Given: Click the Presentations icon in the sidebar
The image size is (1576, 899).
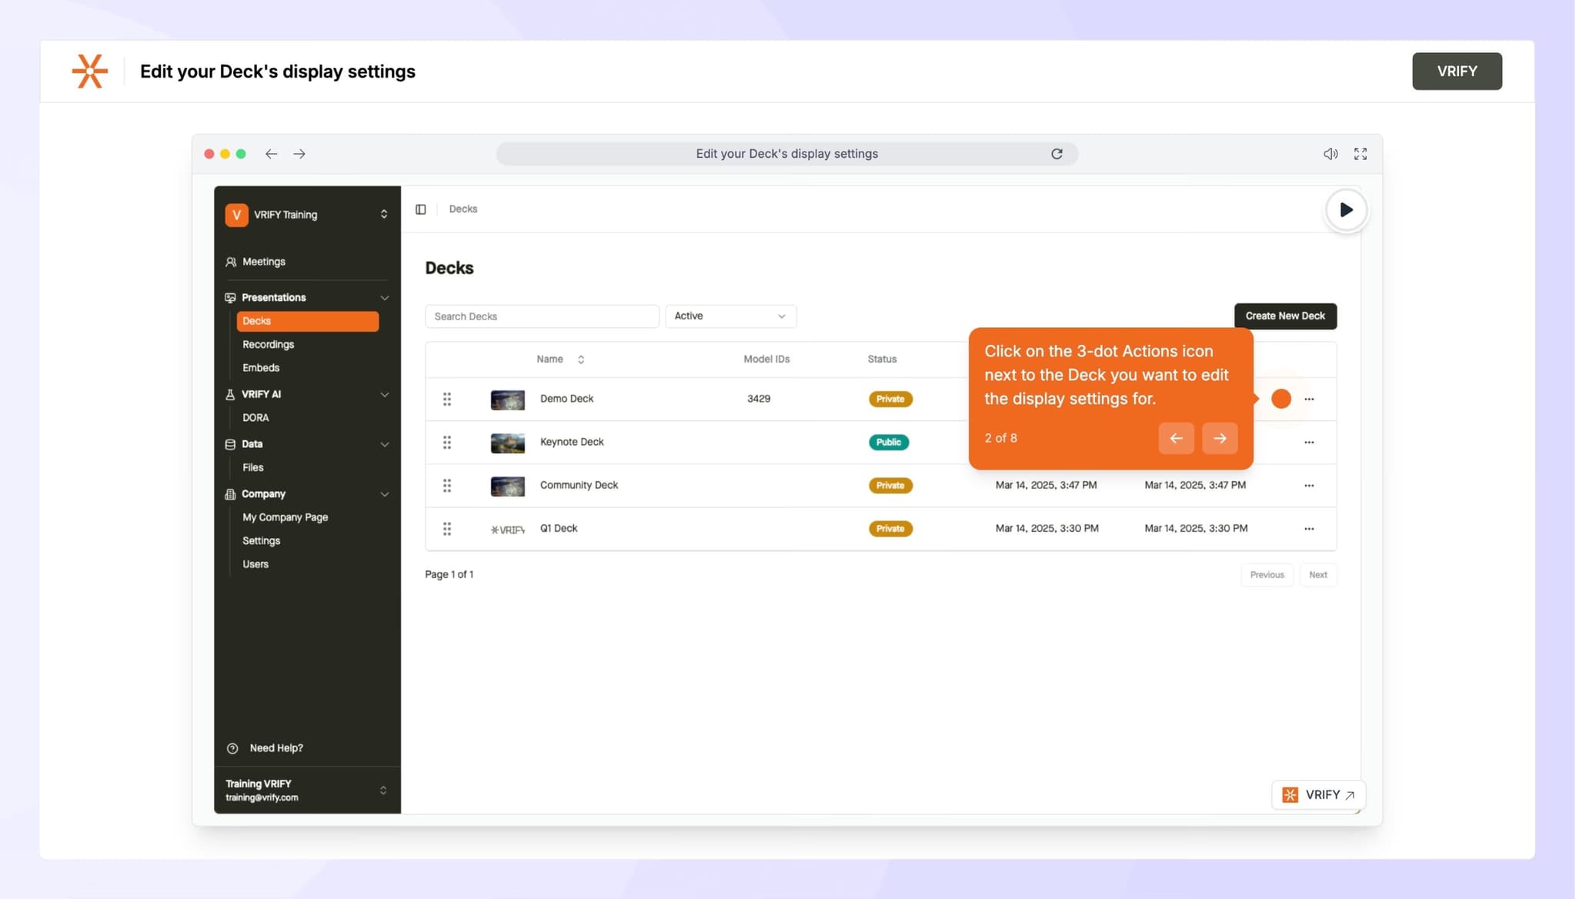Looking at the screenshot, I should point(231,297).
